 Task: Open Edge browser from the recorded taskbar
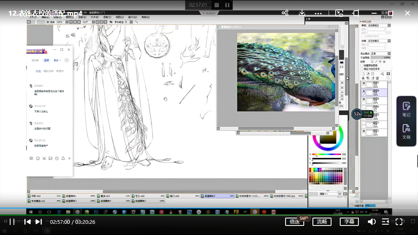[59, 212]
